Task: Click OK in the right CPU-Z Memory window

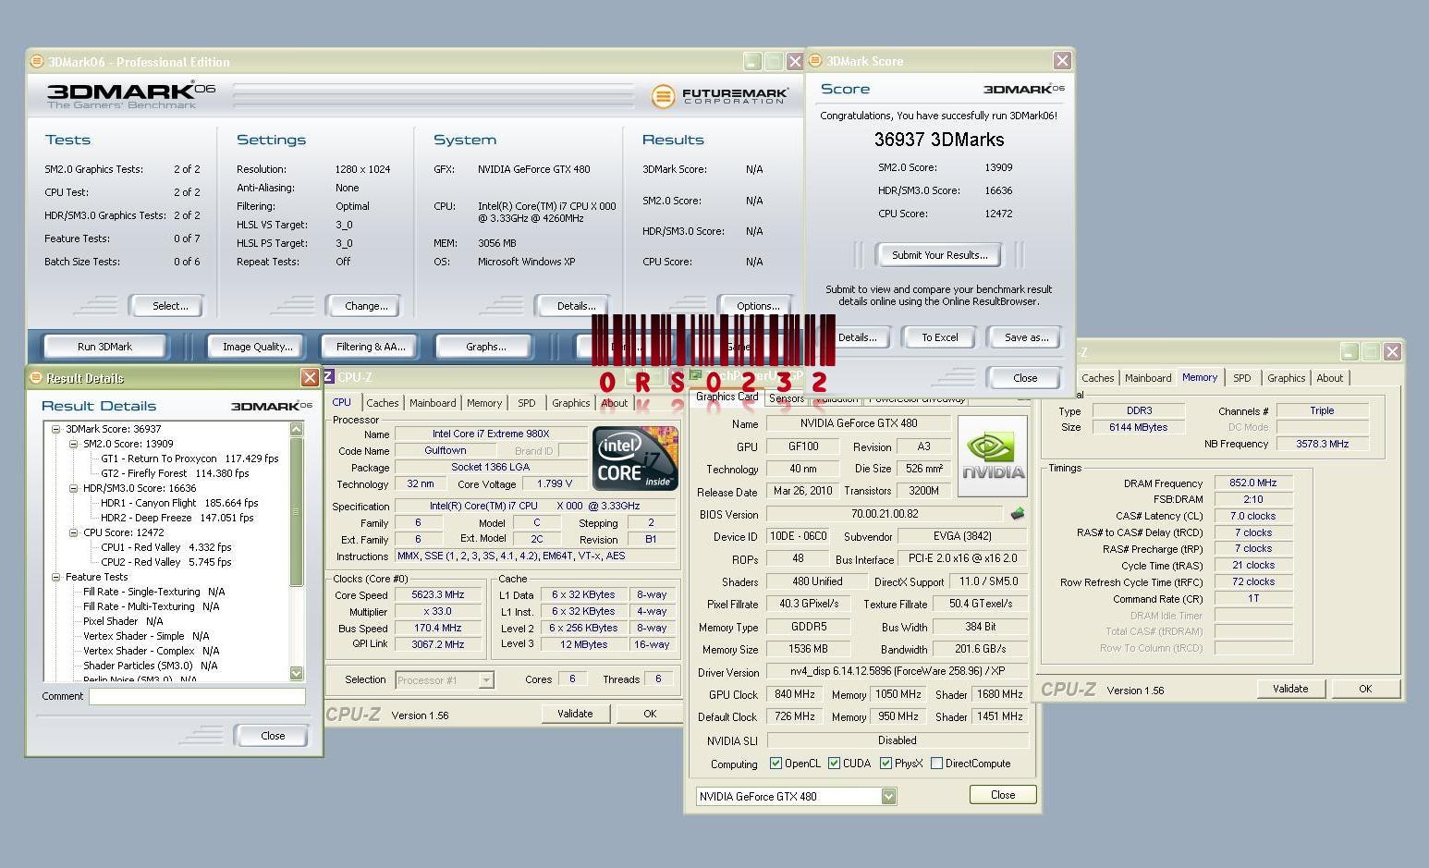Action: [1365, 689]
